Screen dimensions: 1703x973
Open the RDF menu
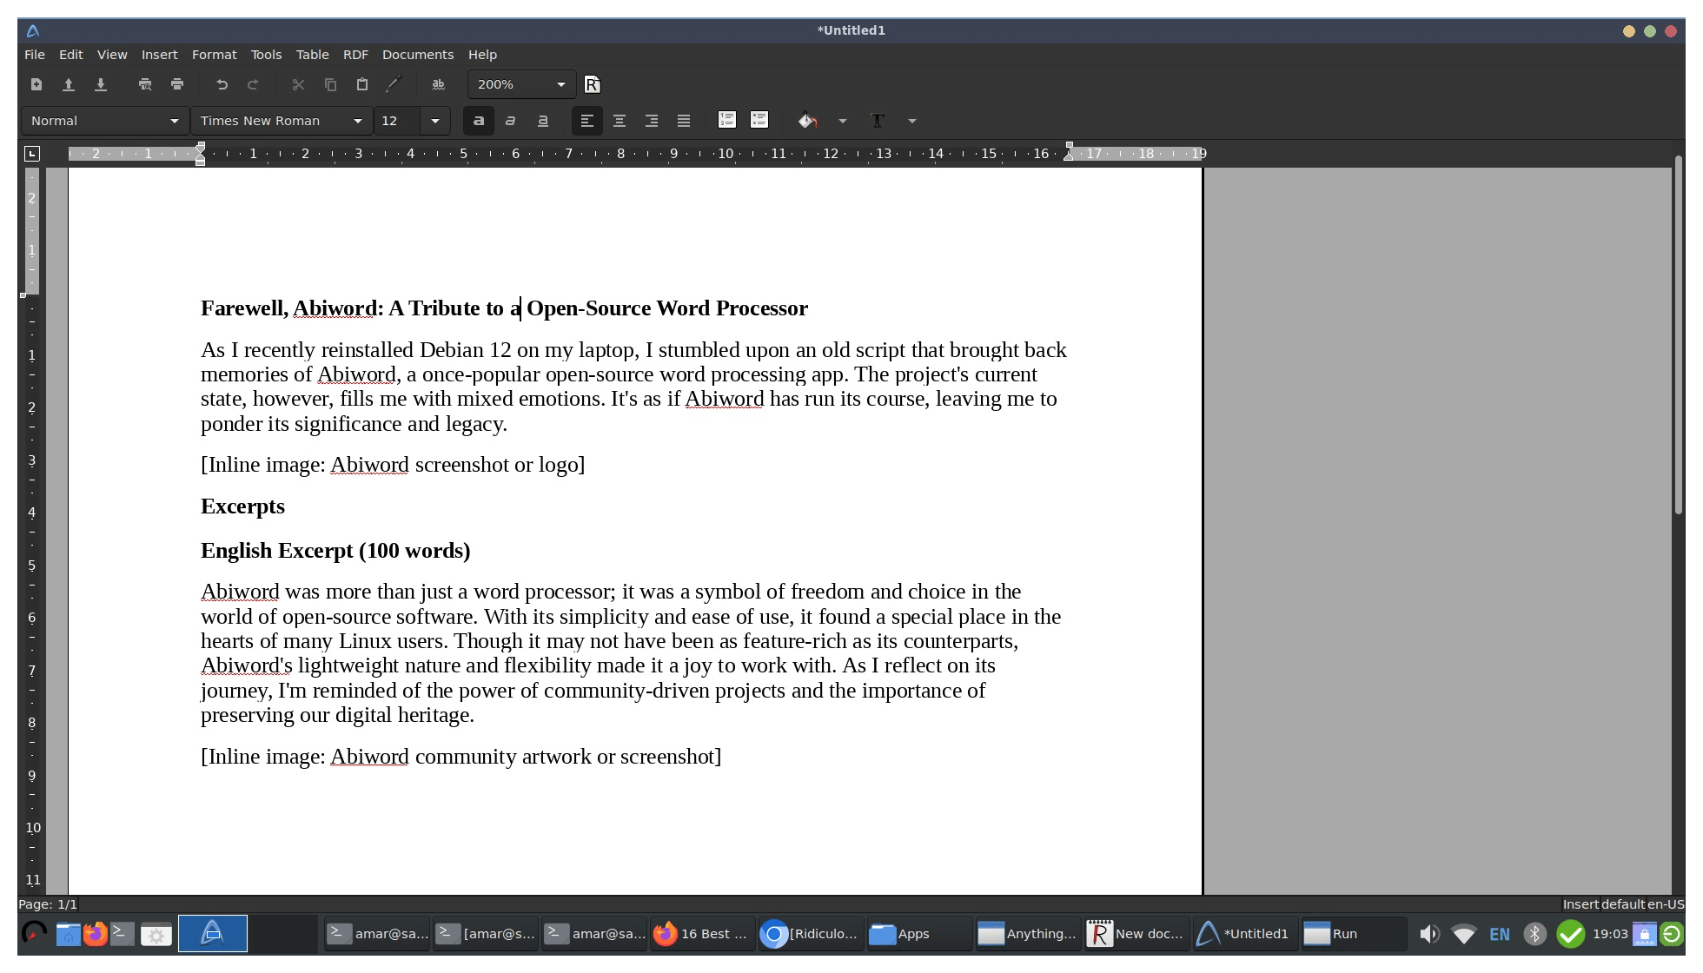coord(356,54)
